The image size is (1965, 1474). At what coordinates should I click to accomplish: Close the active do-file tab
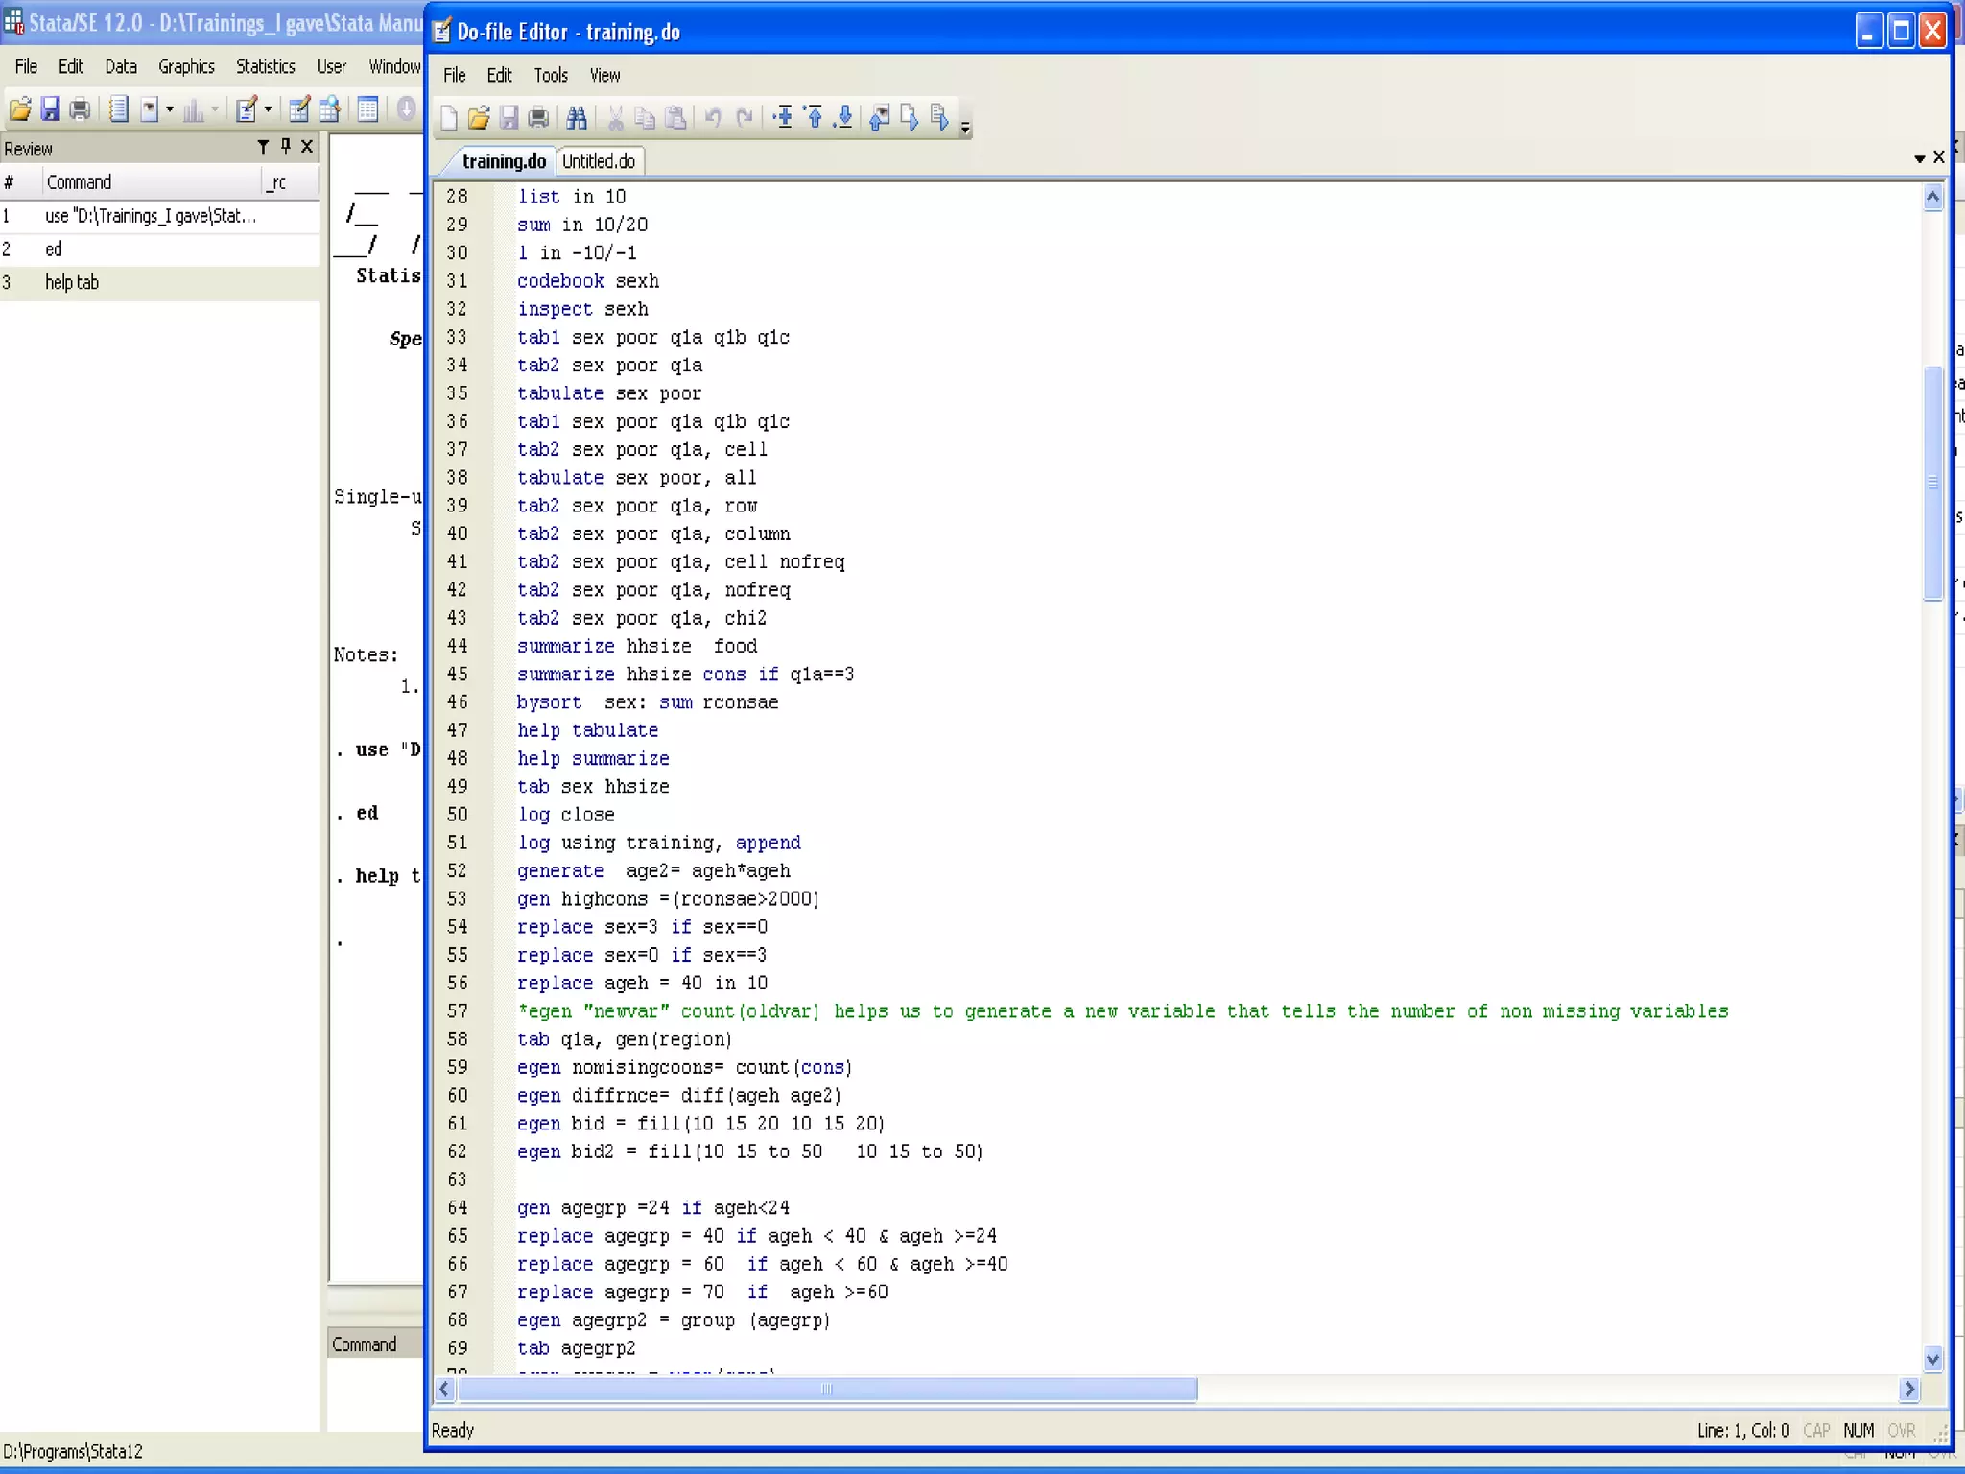click(1938, 156)
